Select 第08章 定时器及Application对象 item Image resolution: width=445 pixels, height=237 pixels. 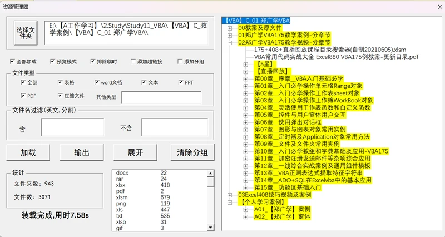click(x=312, y=136)
